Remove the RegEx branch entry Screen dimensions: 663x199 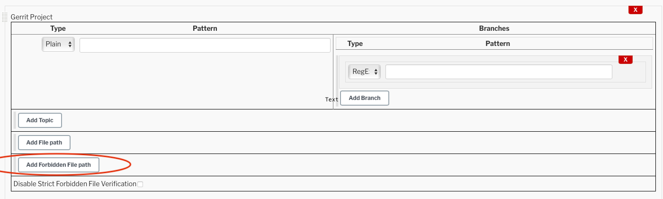pyautogui.click(x=626, y=59)
